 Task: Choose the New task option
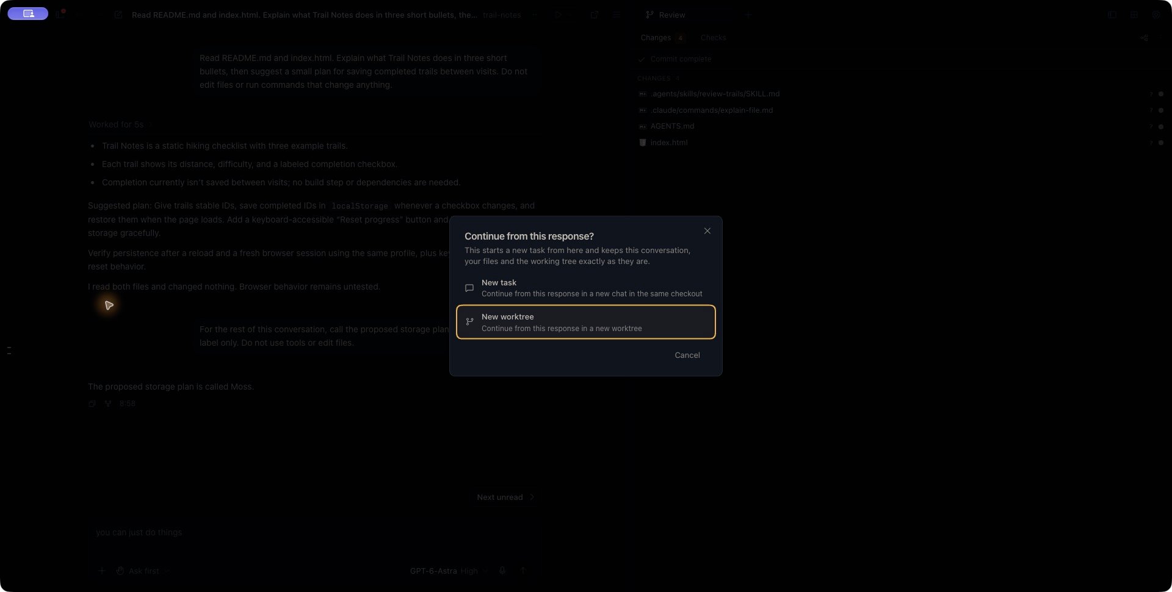tap(585, 288)
